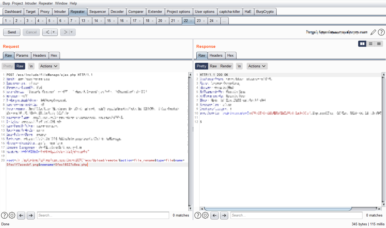
Task: Open the Window menu
Action: pyautogui.click(x=61, y=3)
